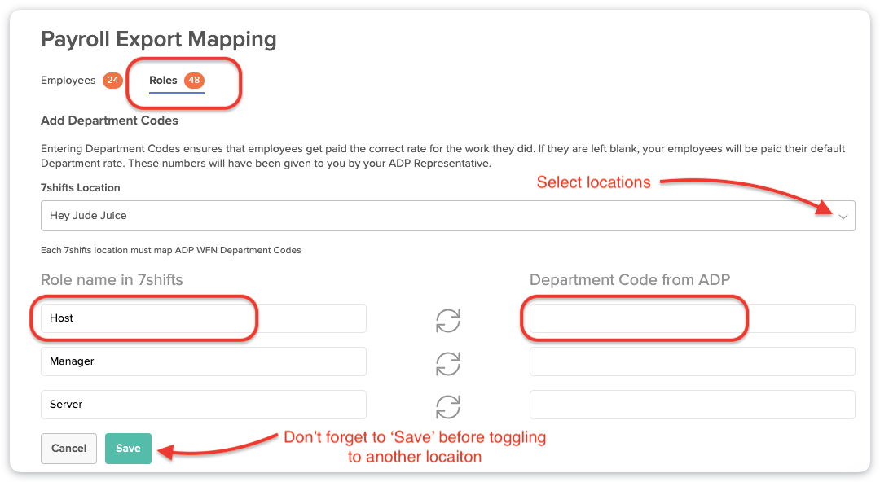Viewport: 880px width, 482px height.
Task: Select the Server role name field
Action: [x=204, y=405]
